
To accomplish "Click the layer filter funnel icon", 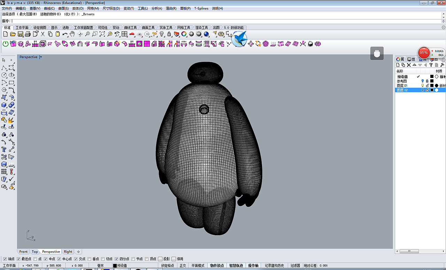I will point(431,65).
